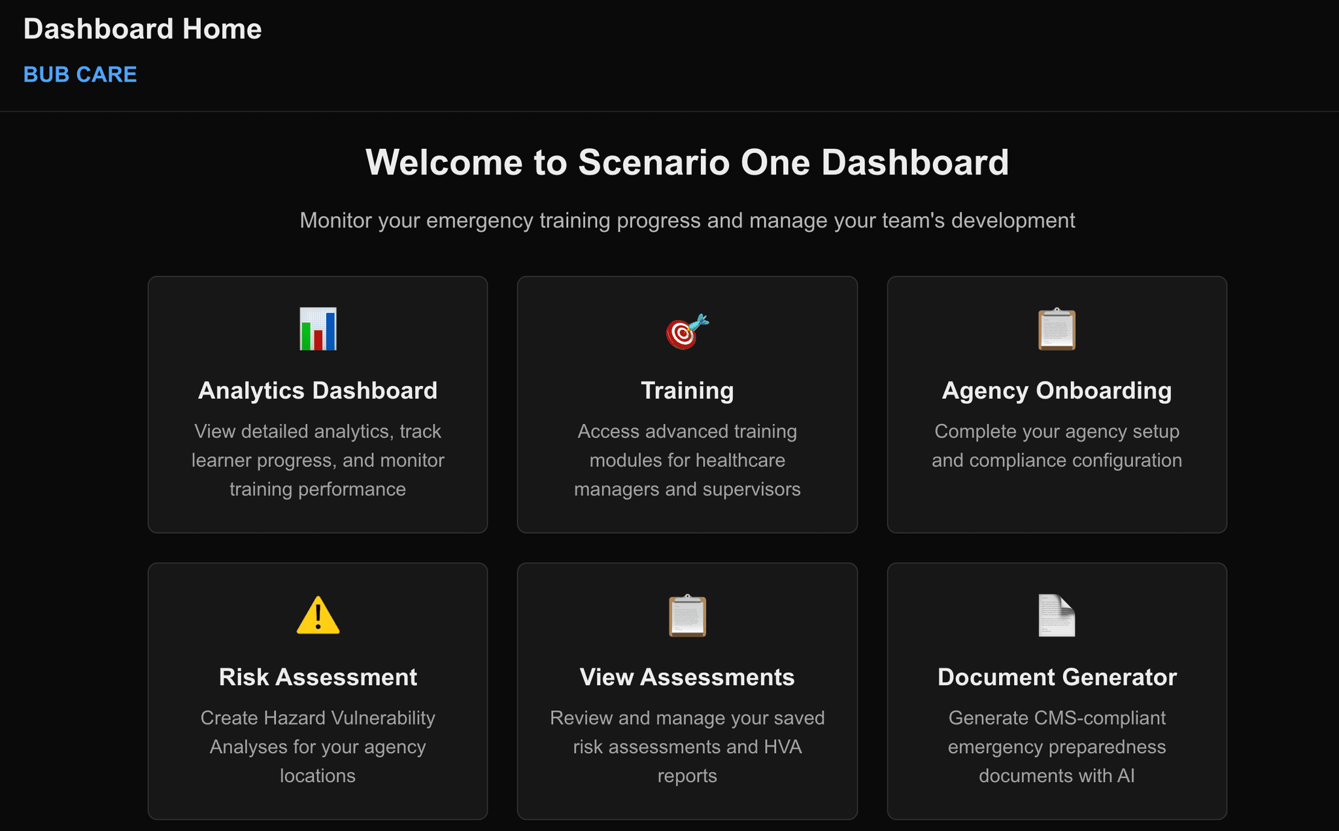This screenshot has height=831, width=1339.
Task: Open the Analytics Dashboard card
Action: [x=318, y=404]
